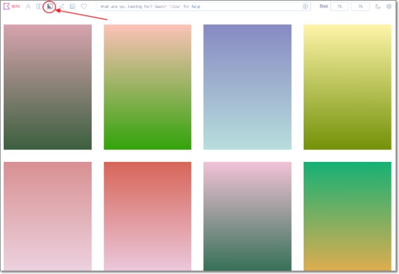
Task: Click the second Bias value field
Action: [x=360, y=7]
